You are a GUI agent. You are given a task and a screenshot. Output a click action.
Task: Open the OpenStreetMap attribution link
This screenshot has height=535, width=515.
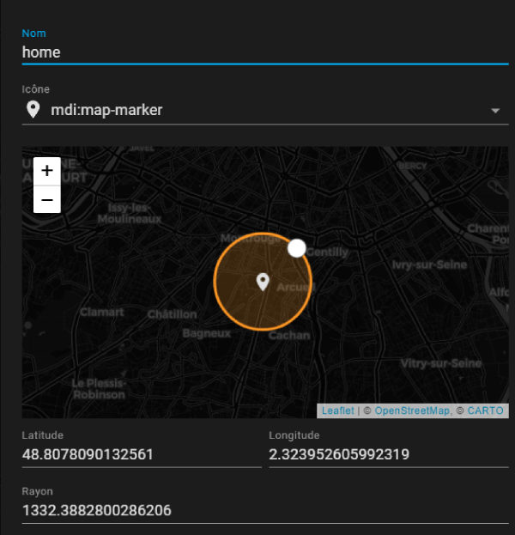click(x=411, y=411)
